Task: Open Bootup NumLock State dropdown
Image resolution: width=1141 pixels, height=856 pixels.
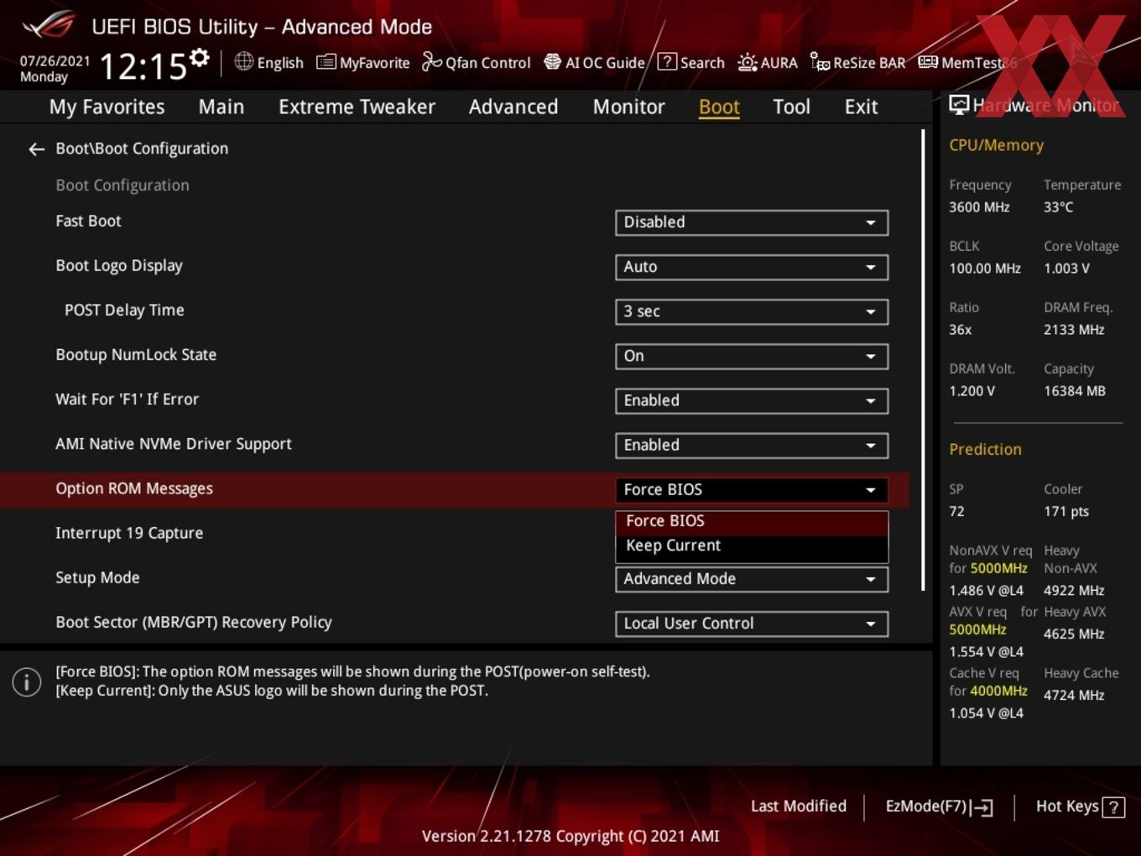Action: pos(752,356)
